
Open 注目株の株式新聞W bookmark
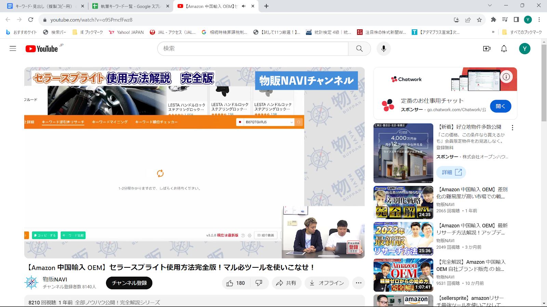(382, 32)
